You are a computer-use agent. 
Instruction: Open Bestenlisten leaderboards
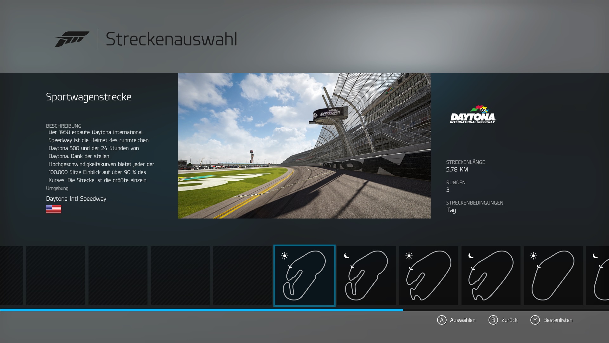click(558, 320)
